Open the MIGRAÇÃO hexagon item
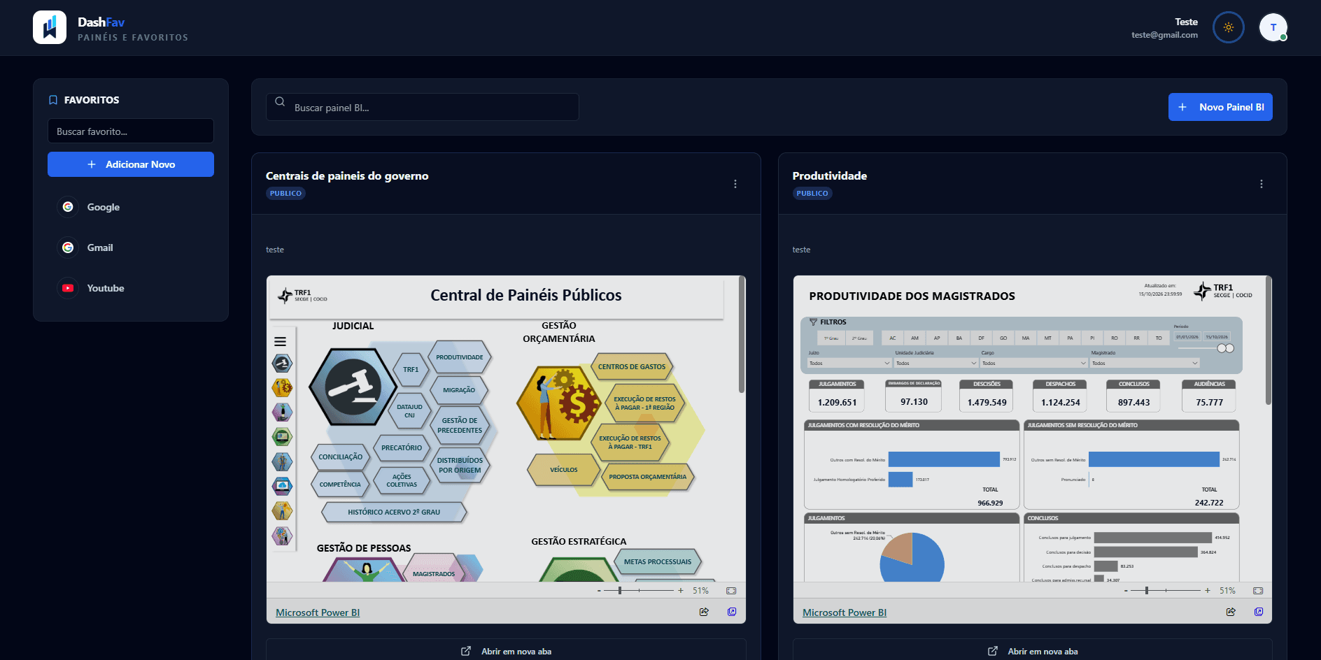 [x=459, y=390]
